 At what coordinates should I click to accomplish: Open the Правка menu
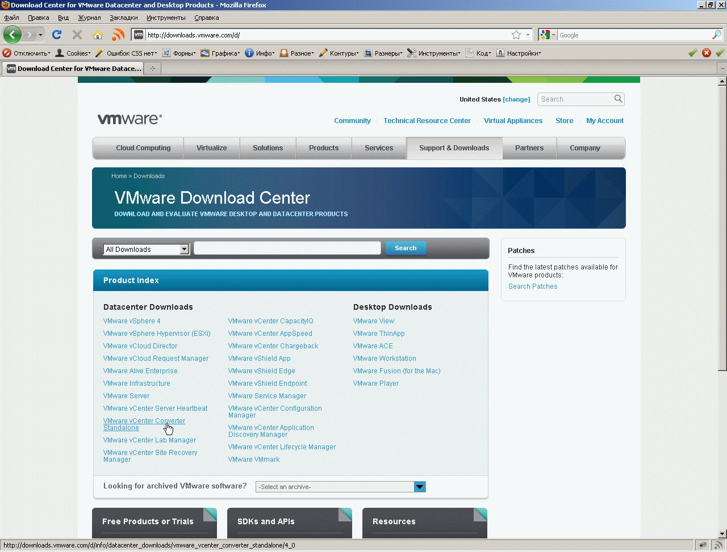39,18
